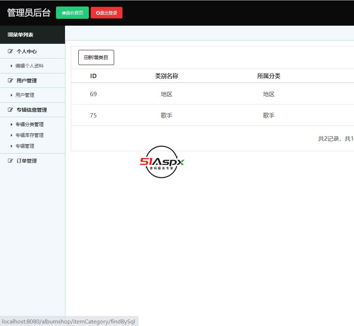Click the power icon in 退出登录

coord(98,13)
